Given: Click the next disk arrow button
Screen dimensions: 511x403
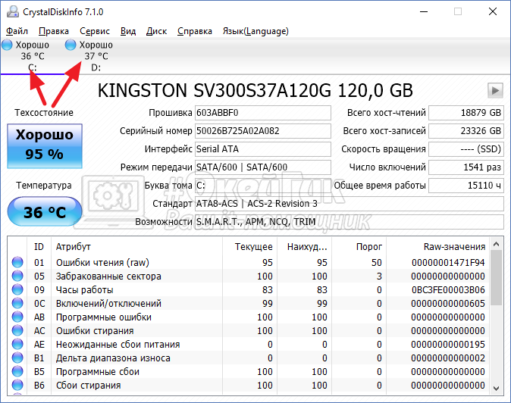Looking at the screenshot, I should pos(495,90).
